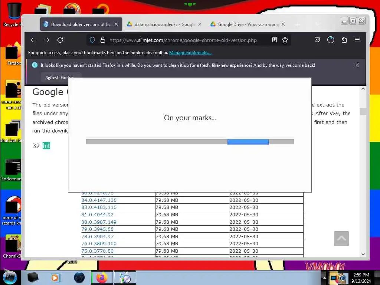Select the 79.68 MB cell for 84.0.4147.135
Viewport: 380px width, 285px height.
(x=192, y=200)
